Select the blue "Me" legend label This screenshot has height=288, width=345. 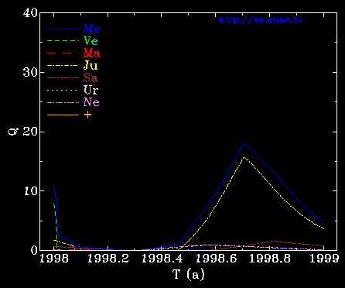coord(92,29)
